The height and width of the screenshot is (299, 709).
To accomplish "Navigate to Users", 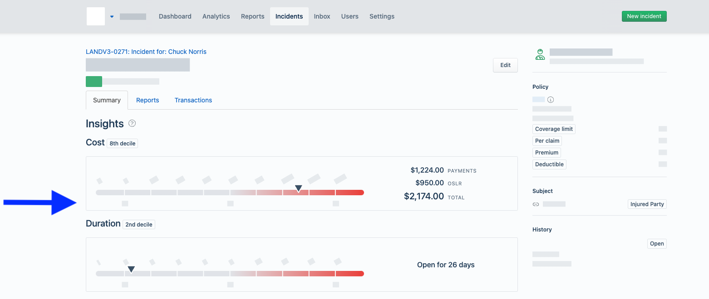I will point(350,16).
